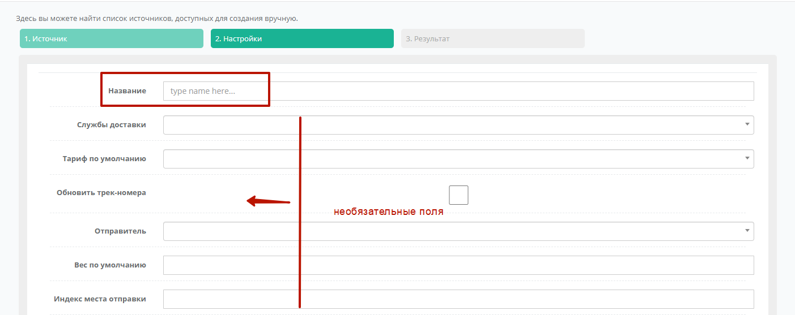Open the Службы доставки dropdown
This screenshot has height=315, width=795.
pos(458,125)
